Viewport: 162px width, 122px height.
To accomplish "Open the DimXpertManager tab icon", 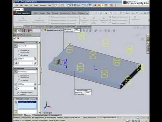I will pyautogui.click(x=27, y=31).
